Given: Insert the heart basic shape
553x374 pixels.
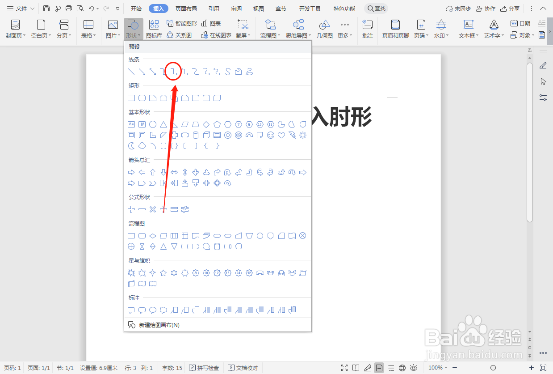Looking at the screenshot, I should click(281, 135).
